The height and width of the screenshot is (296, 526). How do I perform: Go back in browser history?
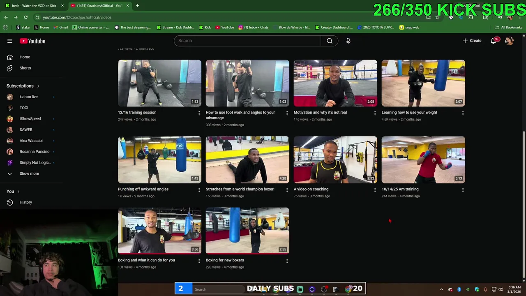6,17
